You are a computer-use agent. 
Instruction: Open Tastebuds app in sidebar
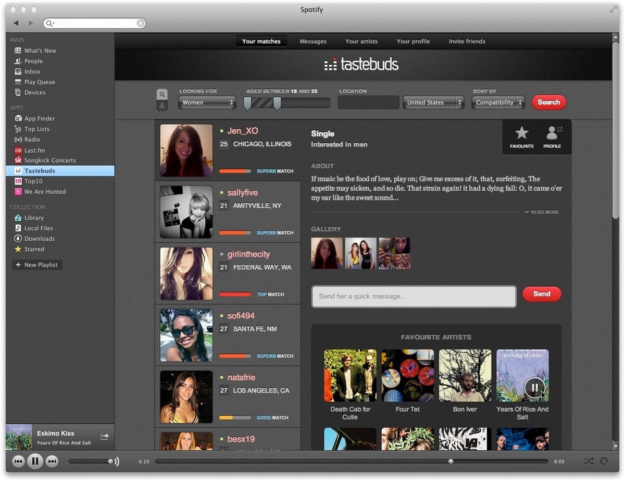tap(39, 171)
